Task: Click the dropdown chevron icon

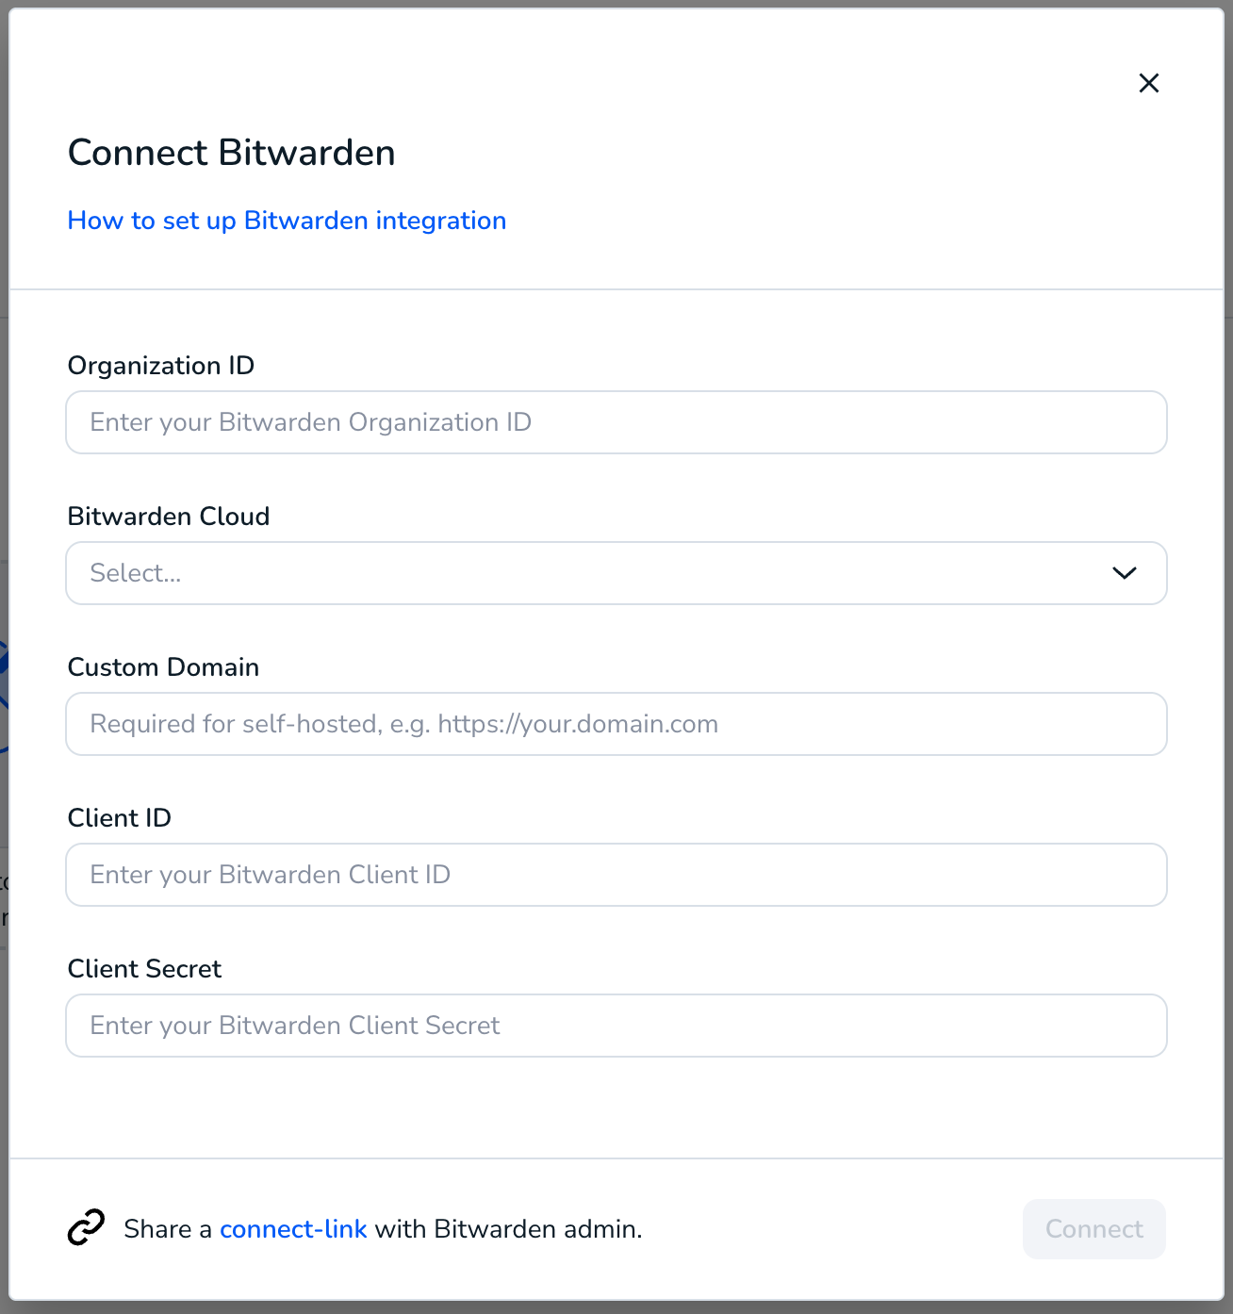Action: click(1124, 573)
